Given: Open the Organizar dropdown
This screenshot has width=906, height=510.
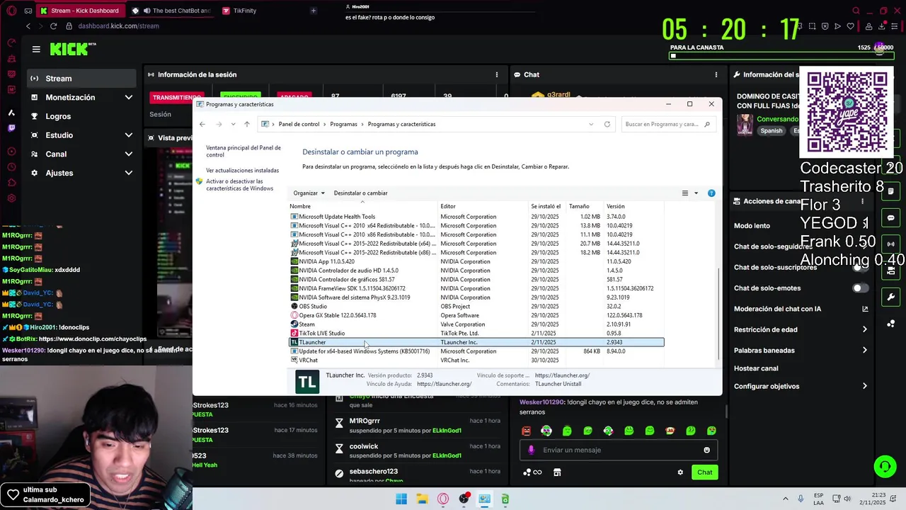Looking at the screenshot, I should [309, 193].
